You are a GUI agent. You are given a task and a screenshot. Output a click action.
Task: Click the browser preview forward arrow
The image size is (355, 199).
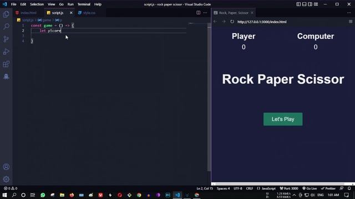(x=224, y=22)
